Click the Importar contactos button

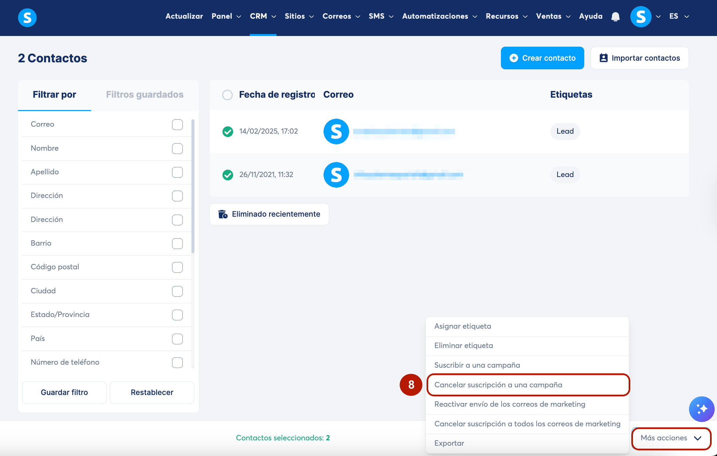(639, 58)
